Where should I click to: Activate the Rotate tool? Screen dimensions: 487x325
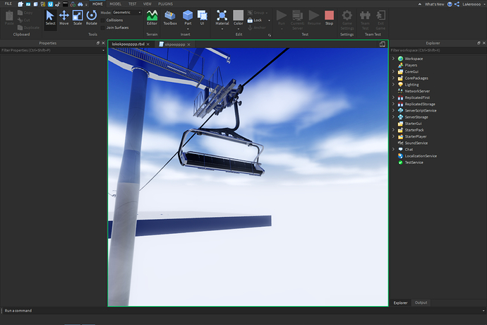coord(91,18)
